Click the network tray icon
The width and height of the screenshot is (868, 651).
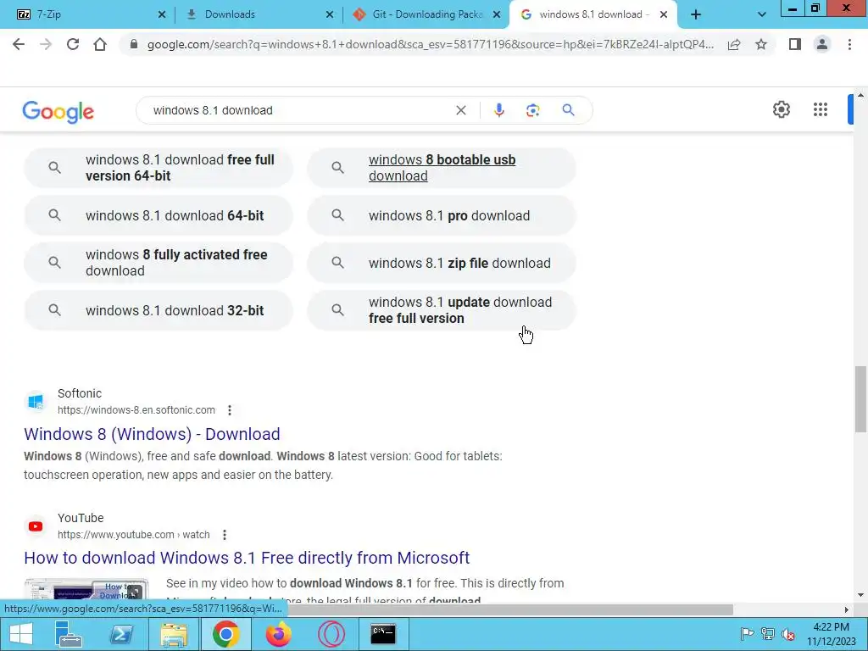point(768,634)
